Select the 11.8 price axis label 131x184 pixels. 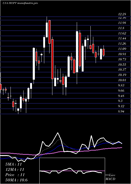(121, 28)
